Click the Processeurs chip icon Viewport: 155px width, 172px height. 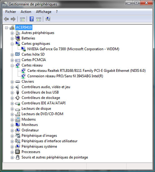click(17, 152)
